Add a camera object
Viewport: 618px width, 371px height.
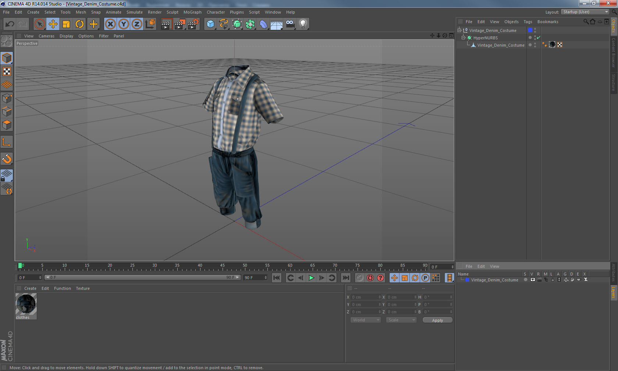click(x=290, y=24)
